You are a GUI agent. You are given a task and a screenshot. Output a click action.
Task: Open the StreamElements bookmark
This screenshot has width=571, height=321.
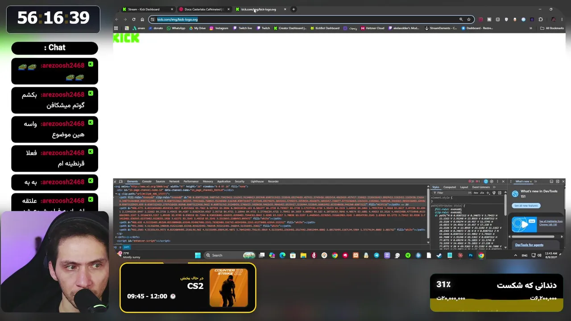pos(441,28)
